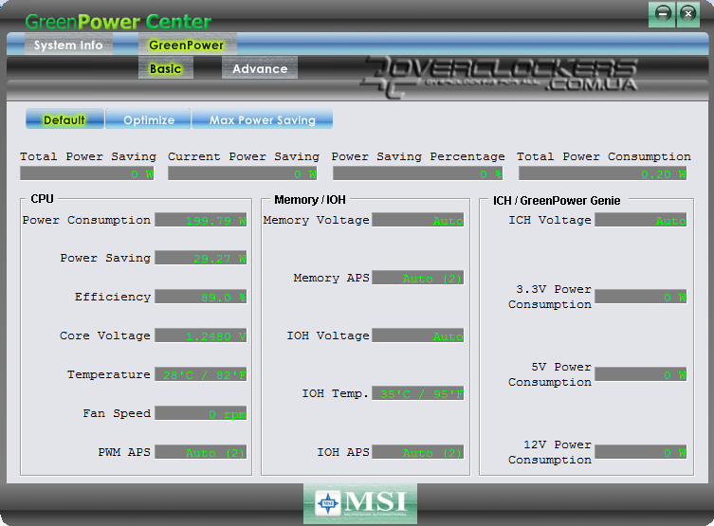Click the IOH APS Auto (2) value
714x526 pixels.
(x=418, y=452)
